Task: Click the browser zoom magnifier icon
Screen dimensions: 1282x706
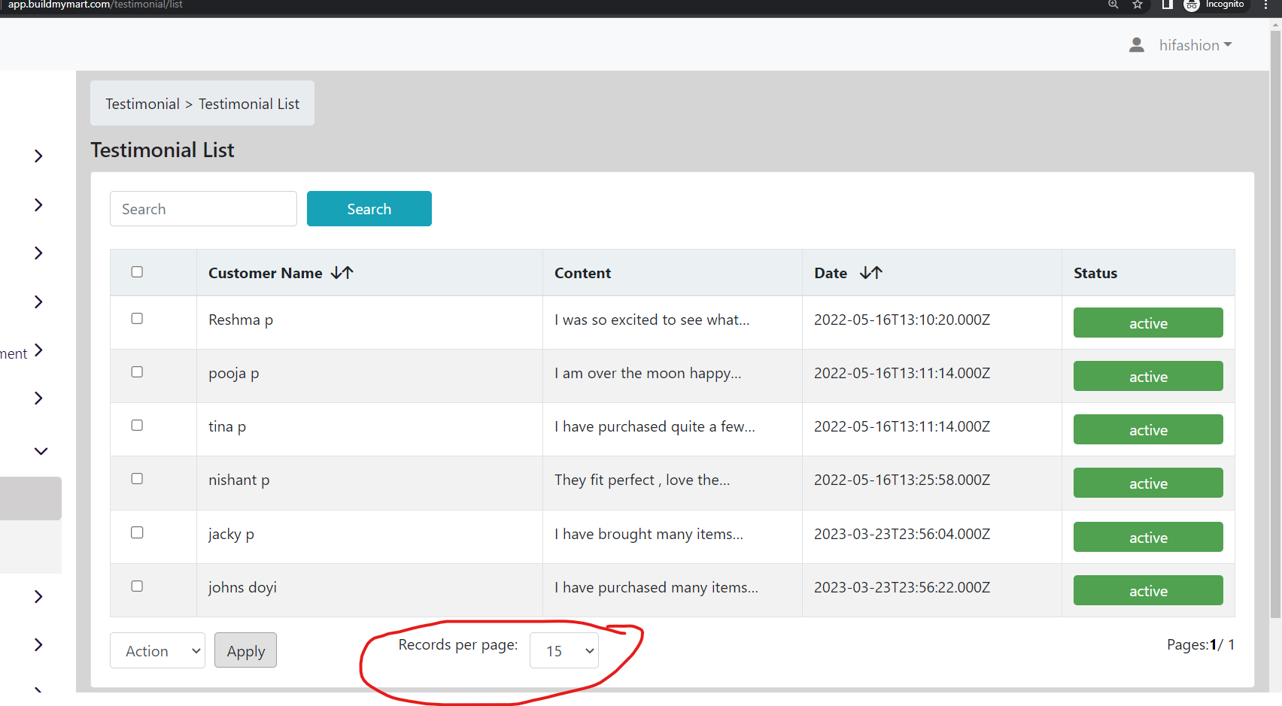Action: (x=1113, y=5)
